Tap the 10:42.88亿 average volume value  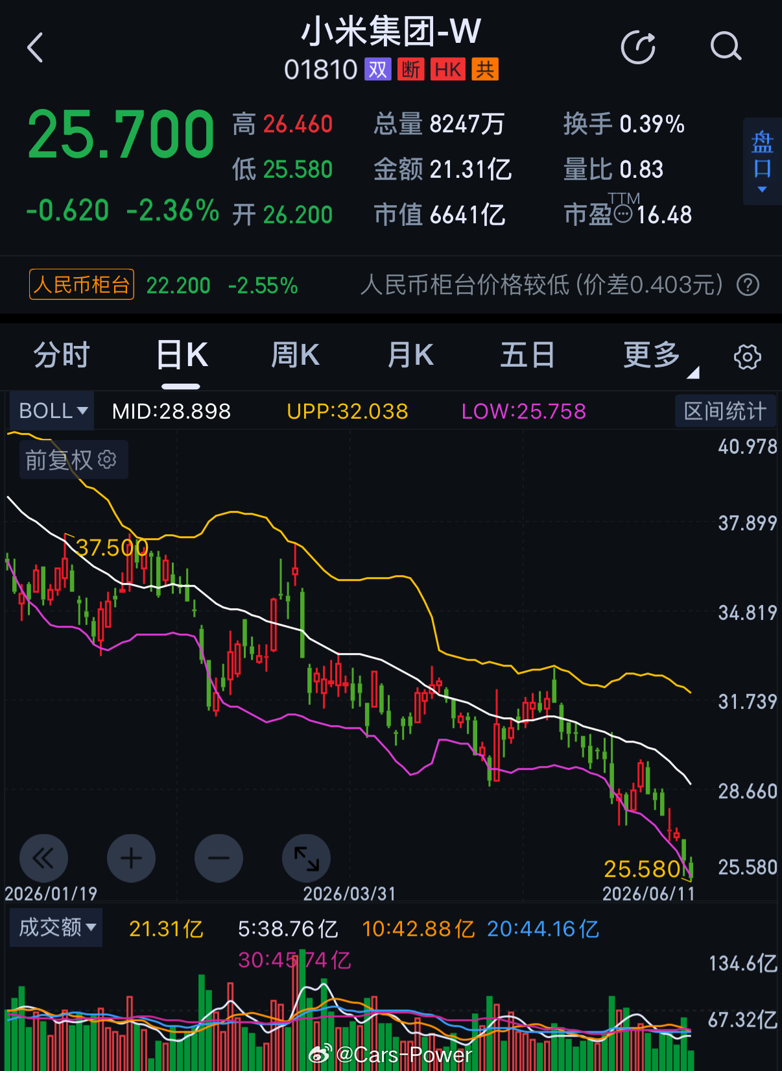tap(418, 929)
